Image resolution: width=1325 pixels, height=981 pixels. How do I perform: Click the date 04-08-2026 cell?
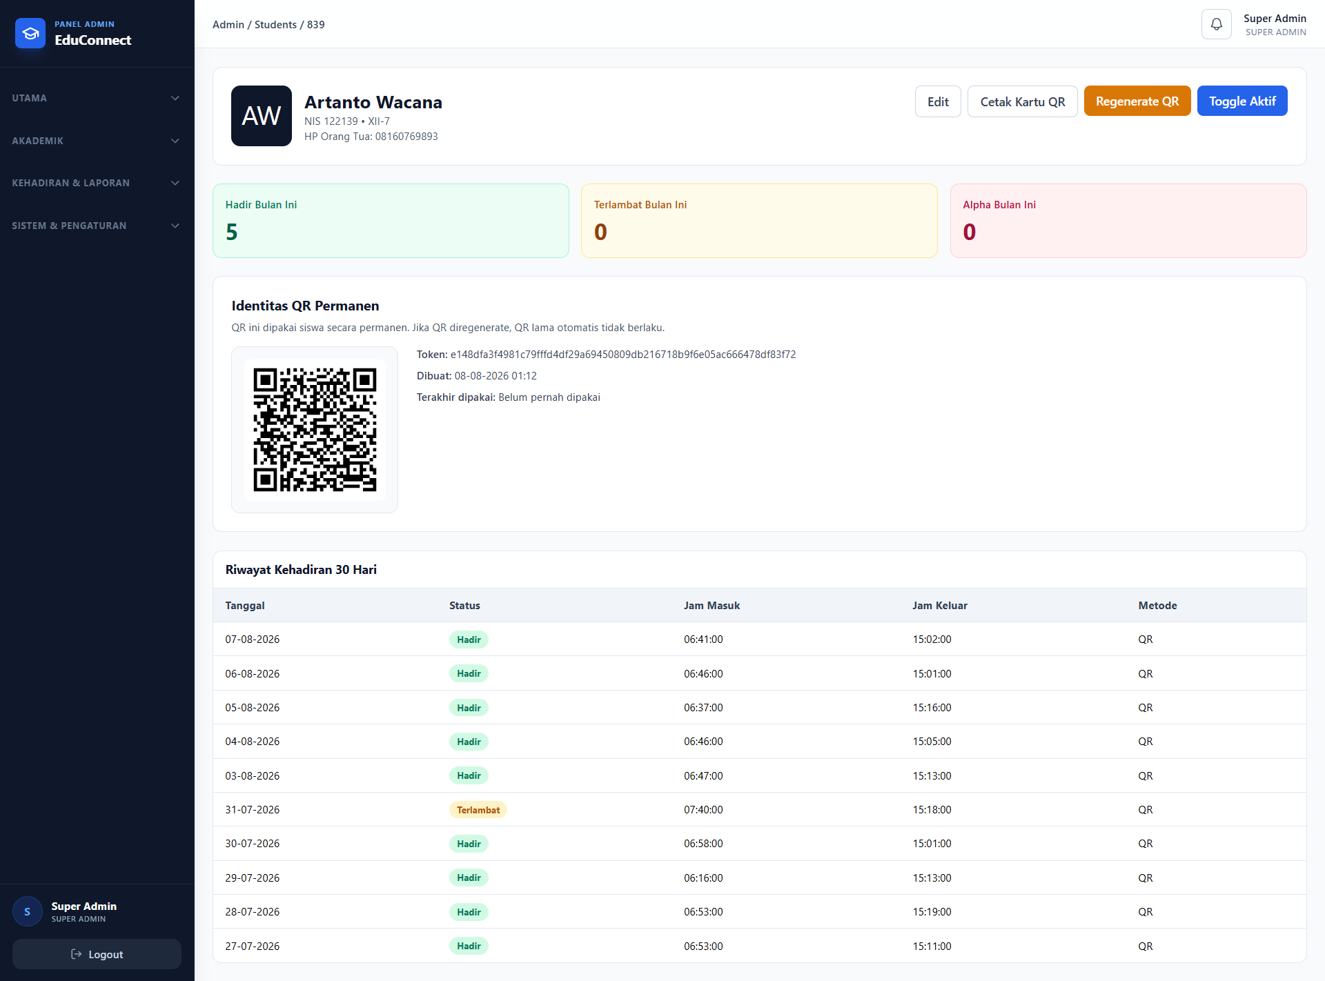[x=253, y=741]
